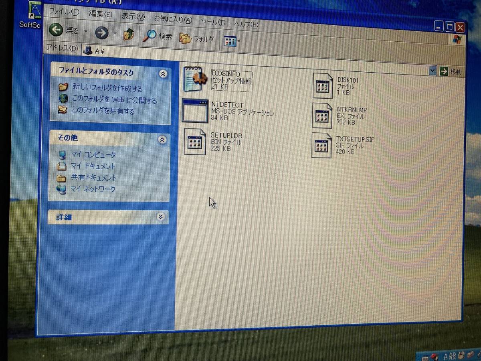Open マイ ドキュメント link

(93, 166)
